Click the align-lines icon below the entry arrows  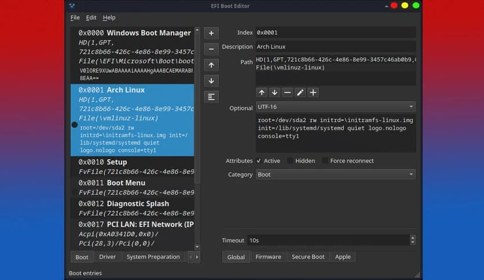click(211, 97)
